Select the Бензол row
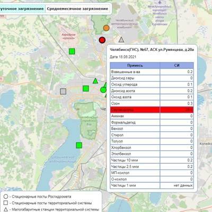 point(152,129)
